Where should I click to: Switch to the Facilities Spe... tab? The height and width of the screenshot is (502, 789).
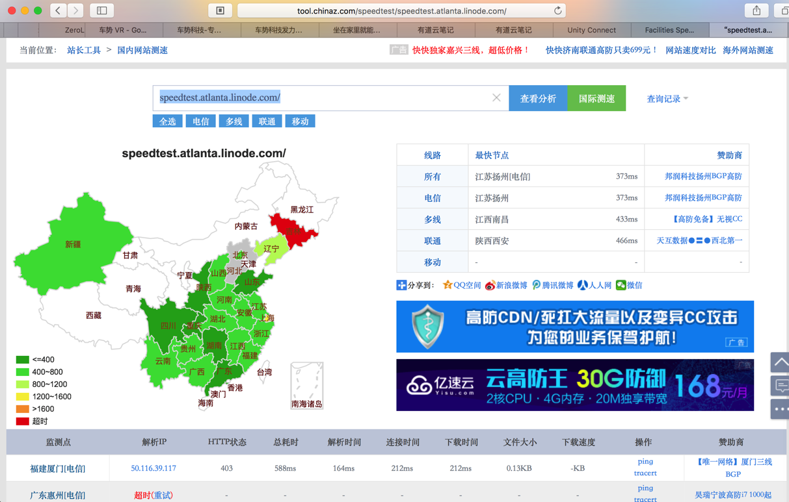click(669, 30)
